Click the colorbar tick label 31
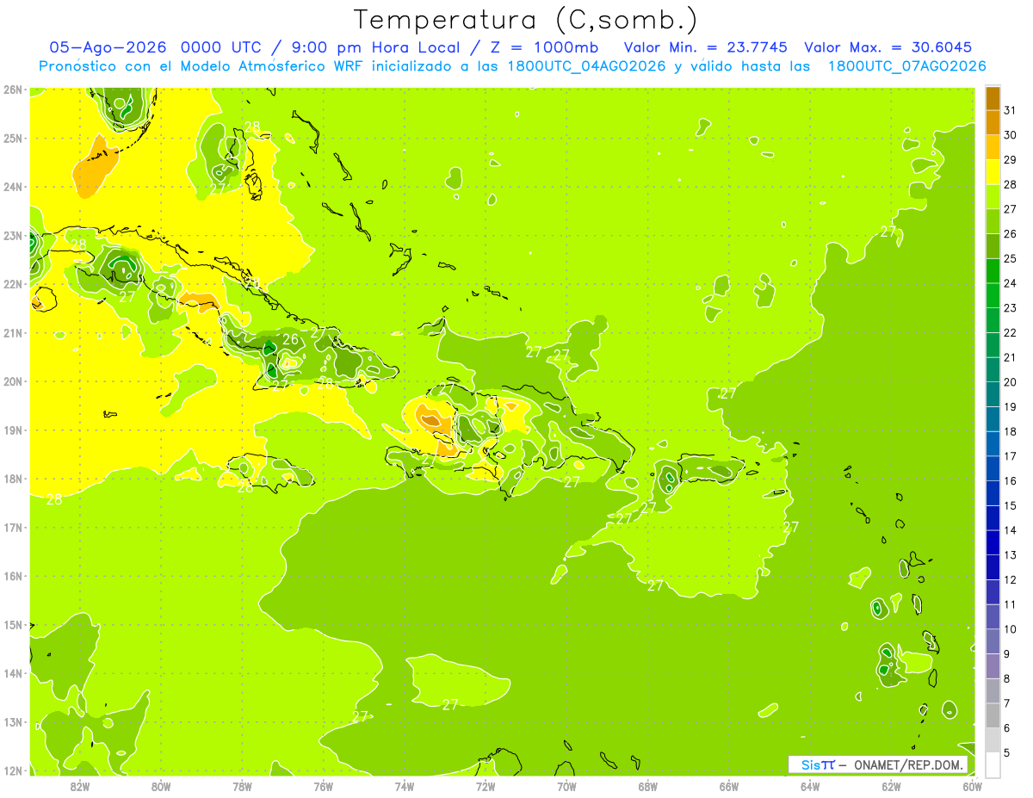 1011,110
